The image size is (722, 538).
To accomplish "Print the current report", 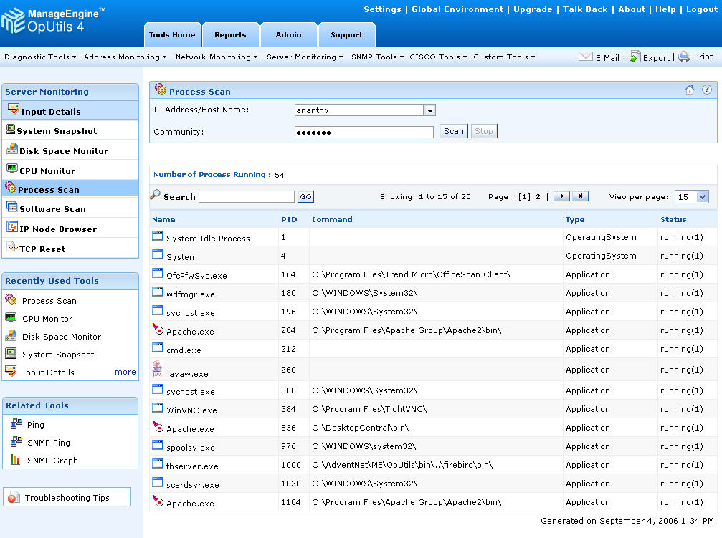I will [695, 57].
